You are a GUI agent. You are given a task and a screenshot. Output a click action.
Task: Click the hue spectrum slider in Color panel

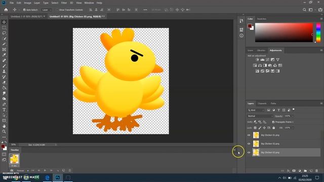click(318, 32)
